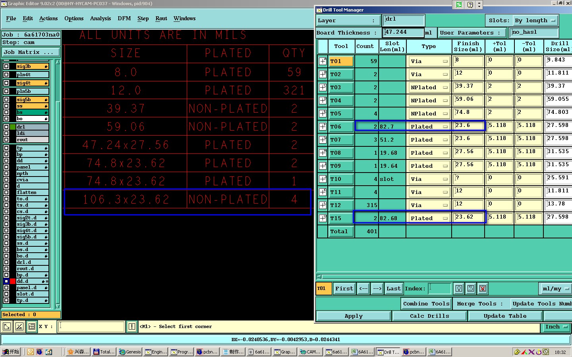The image size is (572, 357).
Task: Expand tool T12 row plus icon
Action: 323,205
